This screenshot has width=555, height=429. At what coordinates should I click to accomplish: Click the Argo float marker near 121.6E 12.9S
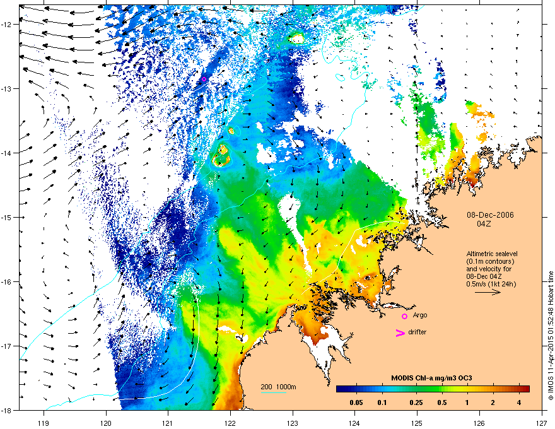click(x=204, y=79)
